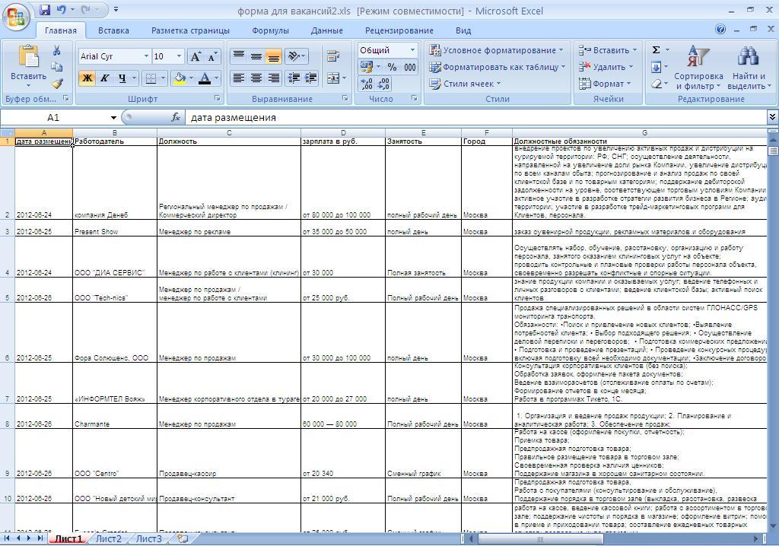This screenshot has width=779, height=546.
Task: Open Форматировать как таблицу dropdown
Action: coord(498,67)
